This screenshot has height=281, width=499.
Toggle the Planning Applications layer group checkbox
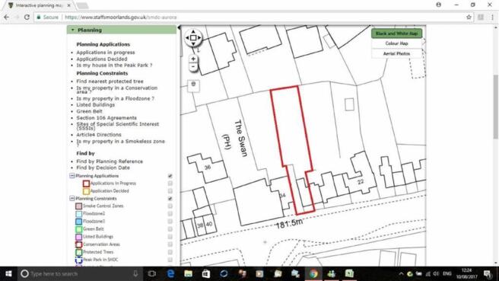coord(170,176)
